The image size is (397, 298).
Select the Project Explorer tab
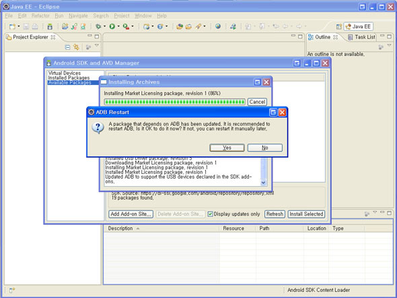pos(30,37)
